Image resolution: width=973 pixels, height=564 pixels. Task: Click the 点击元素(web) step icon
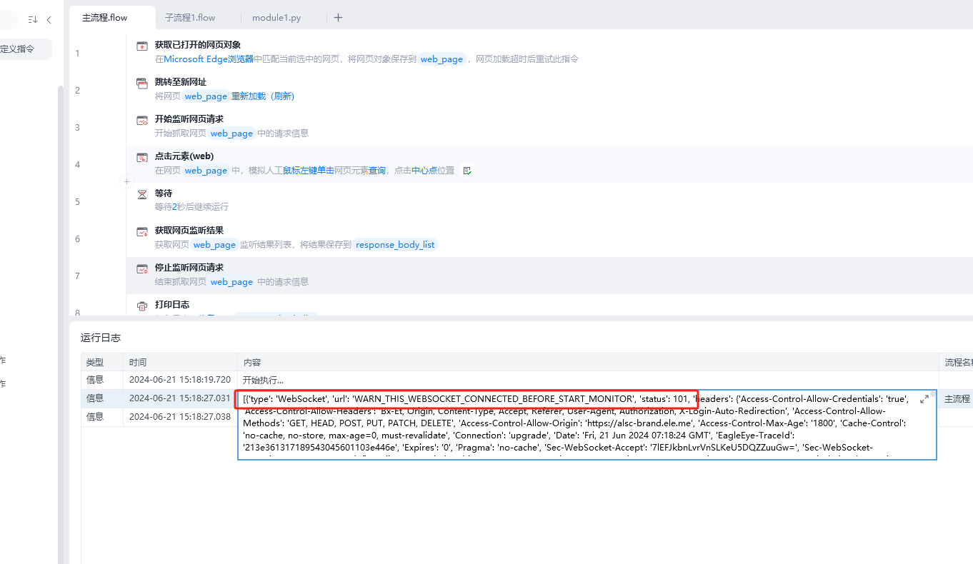coord(141,157)
